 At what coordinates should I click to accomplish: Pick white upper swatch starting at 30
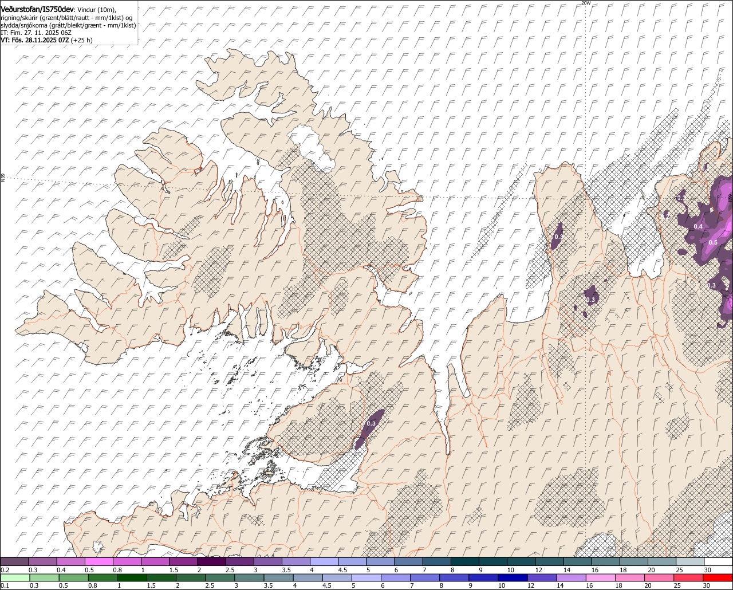(x=719, y=561)
